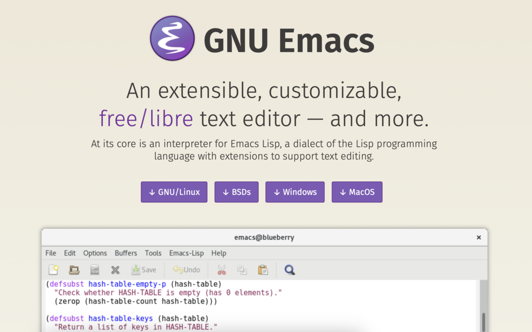Screen dimensions: 532x332
Task: Open a directory in Dired
Action: point(94,270)
